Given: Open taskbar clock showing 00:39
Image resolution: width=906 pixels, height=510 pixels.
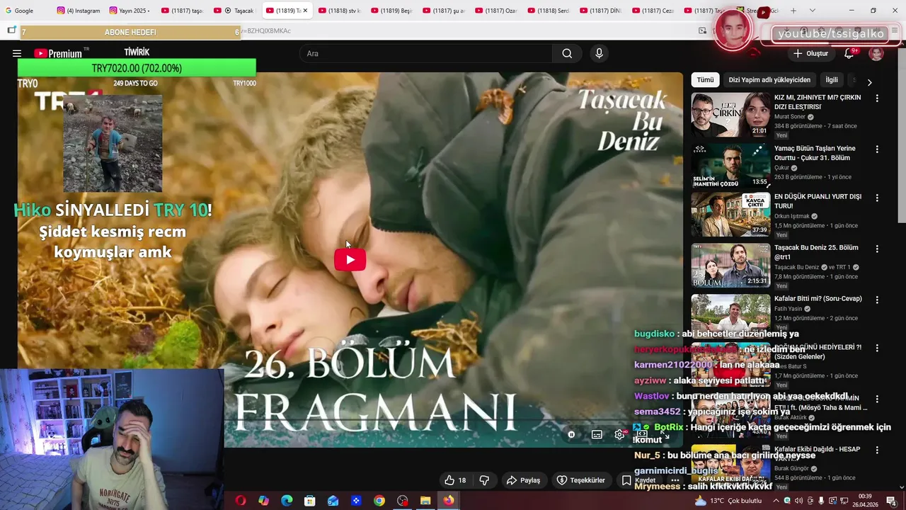Looking at the screenshot, I should (x=865, y=501).
